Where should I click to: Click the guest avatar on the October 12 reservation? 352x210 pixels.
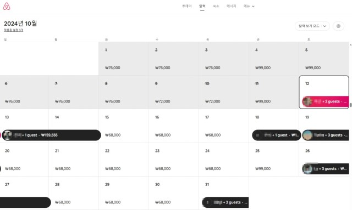pos(307,101)
